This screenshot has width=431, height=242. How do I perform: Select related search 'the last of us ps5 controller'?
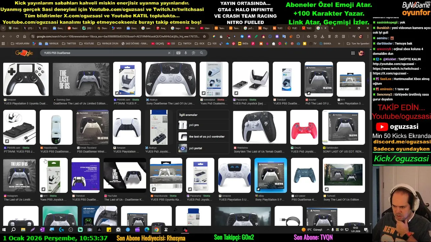tap(203, 136)
